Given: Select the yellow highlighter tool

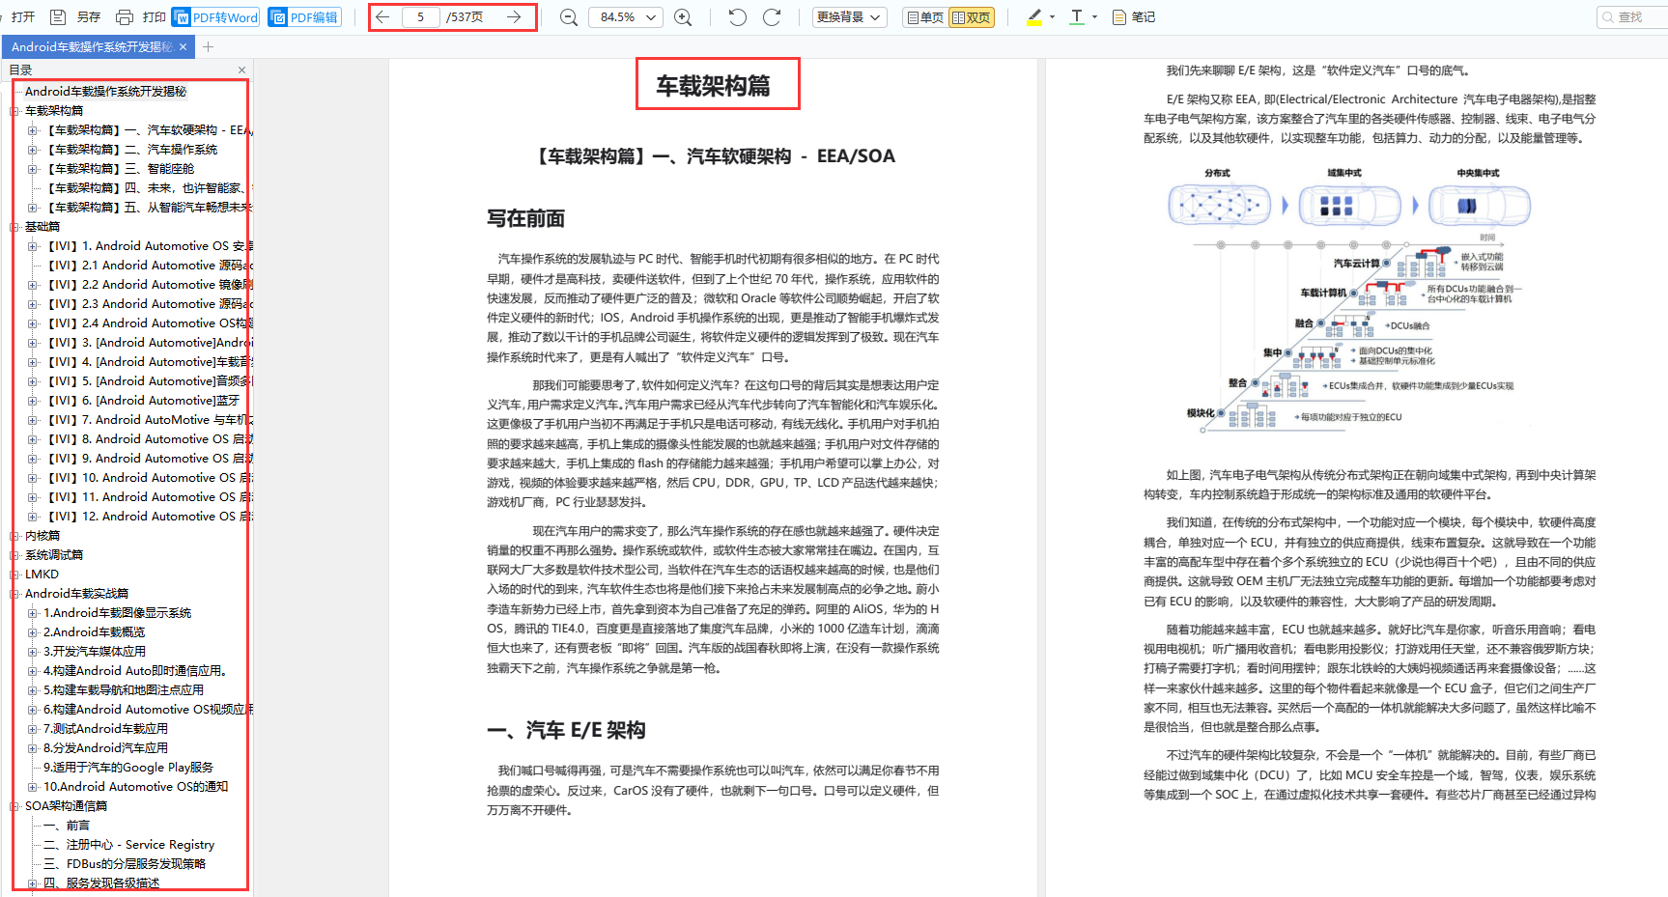Looking at the screenshot, I should click(1034, 17).
